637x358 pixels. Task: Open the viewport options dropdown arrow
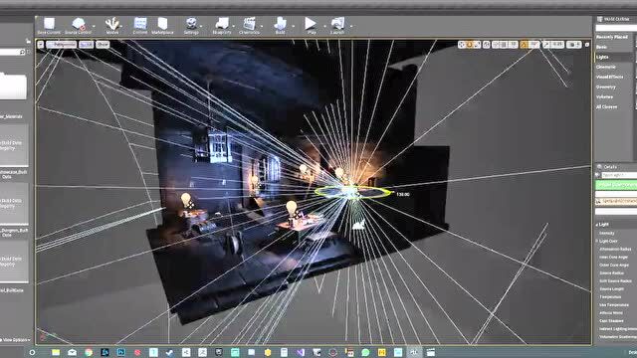[41, 45]
